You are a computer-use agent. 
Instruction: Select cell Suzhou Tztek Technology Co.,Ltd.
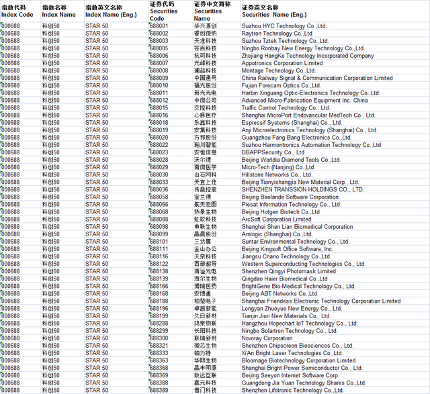335,41
